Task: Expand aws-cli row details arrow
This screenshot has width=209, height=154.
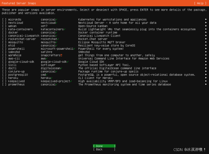Action: coord(206,58)
